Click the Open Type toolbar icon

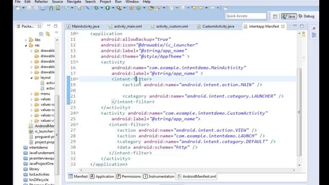click(151, 8)
